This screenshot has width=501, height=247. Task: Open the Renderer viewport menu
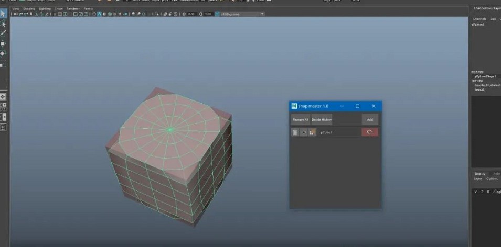tap(73, 9)
